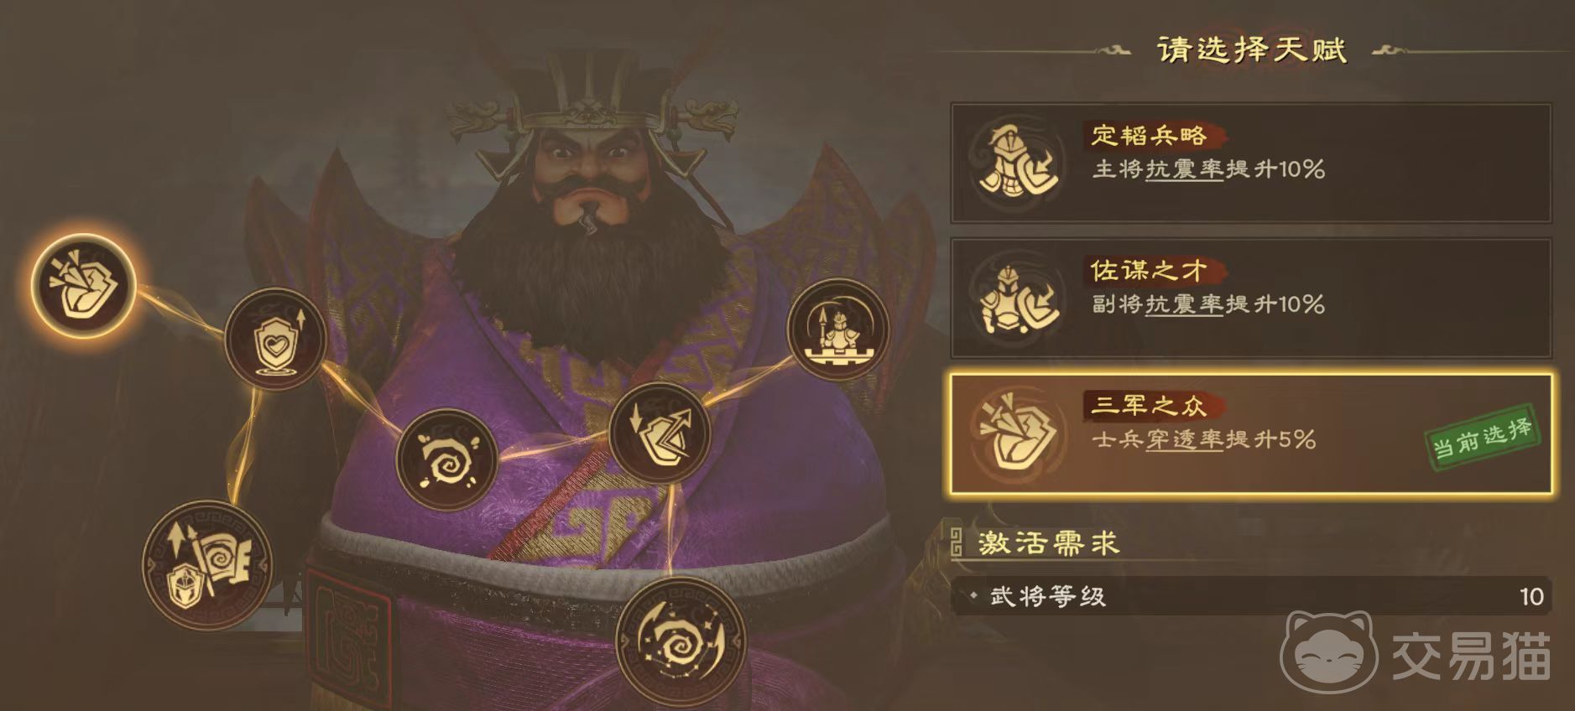
Task: Click the 激活需求 section header
Action: pos(1048,543)
